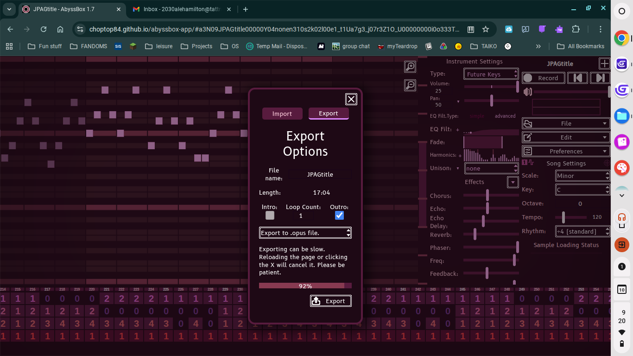The height and width of the screenshot is (356, 633).
Task: Go to the browser home page
Action: click(x=60, y=29)
